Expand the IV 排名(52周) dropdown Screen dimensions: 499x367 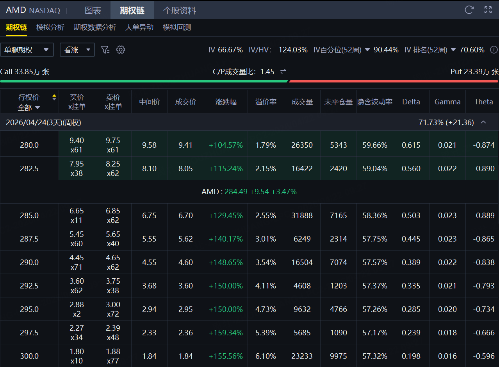coord(453,50)
